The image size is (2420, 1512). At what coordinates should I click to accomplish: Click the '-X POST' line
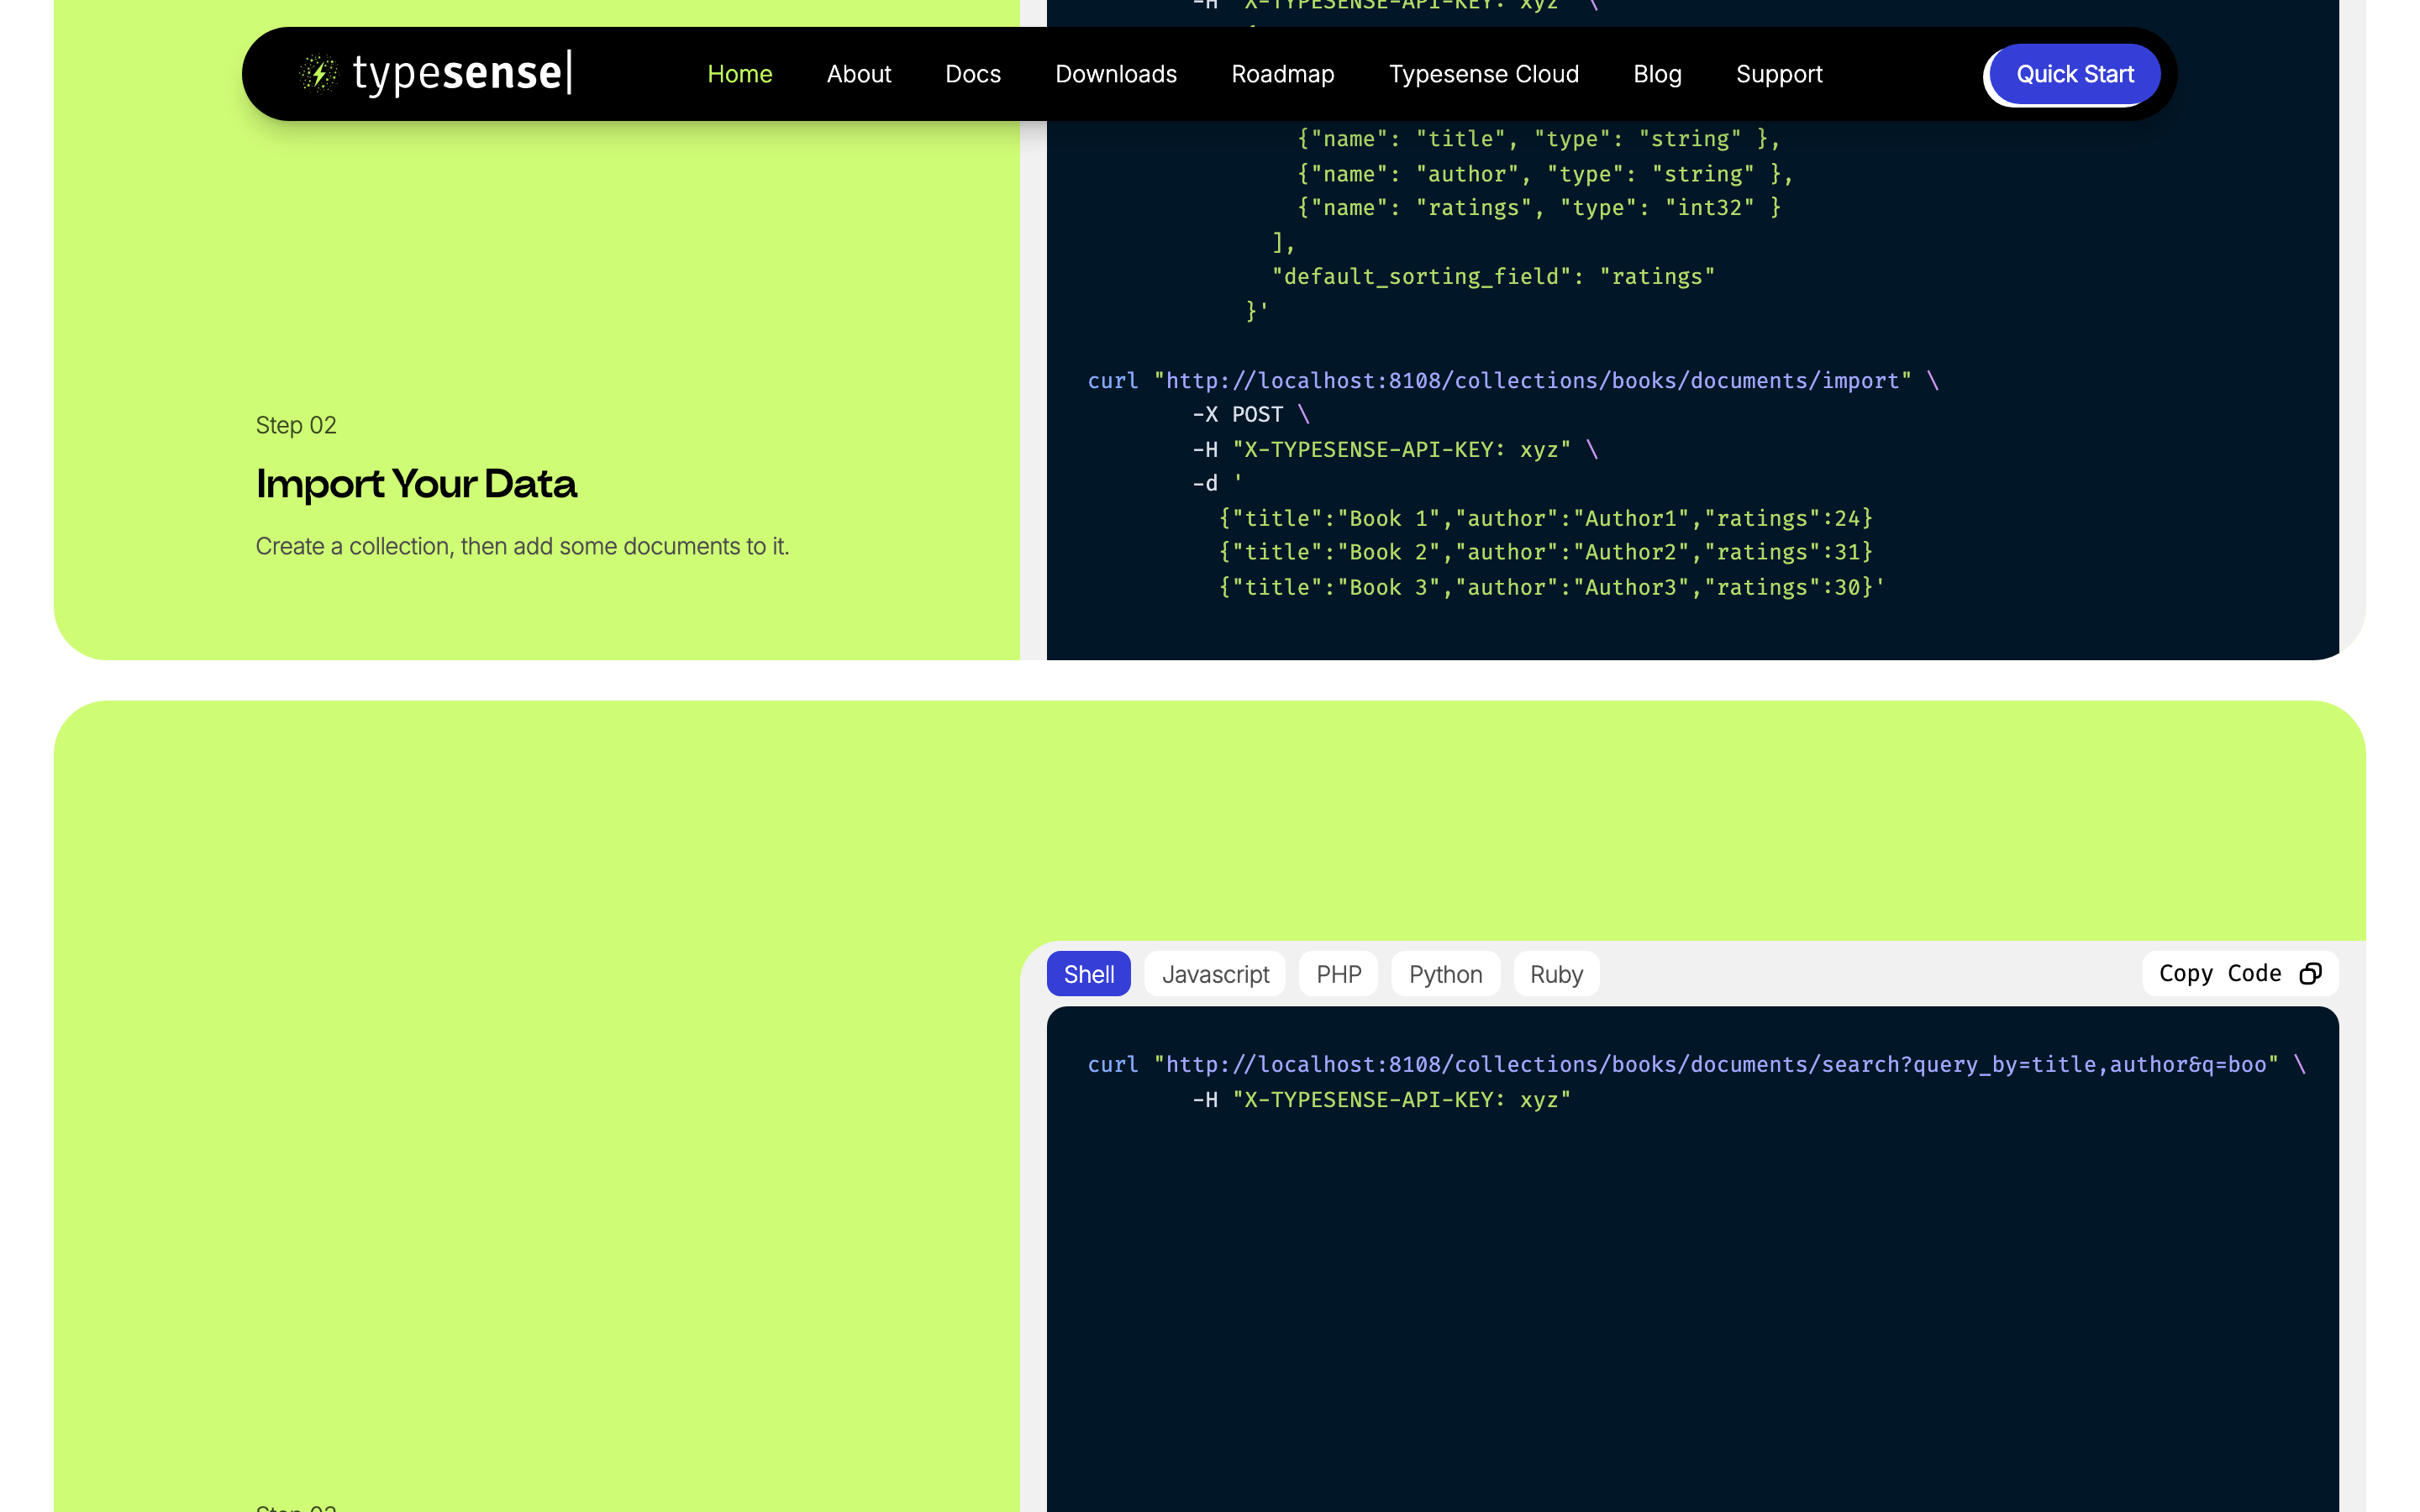(1250, 415)
